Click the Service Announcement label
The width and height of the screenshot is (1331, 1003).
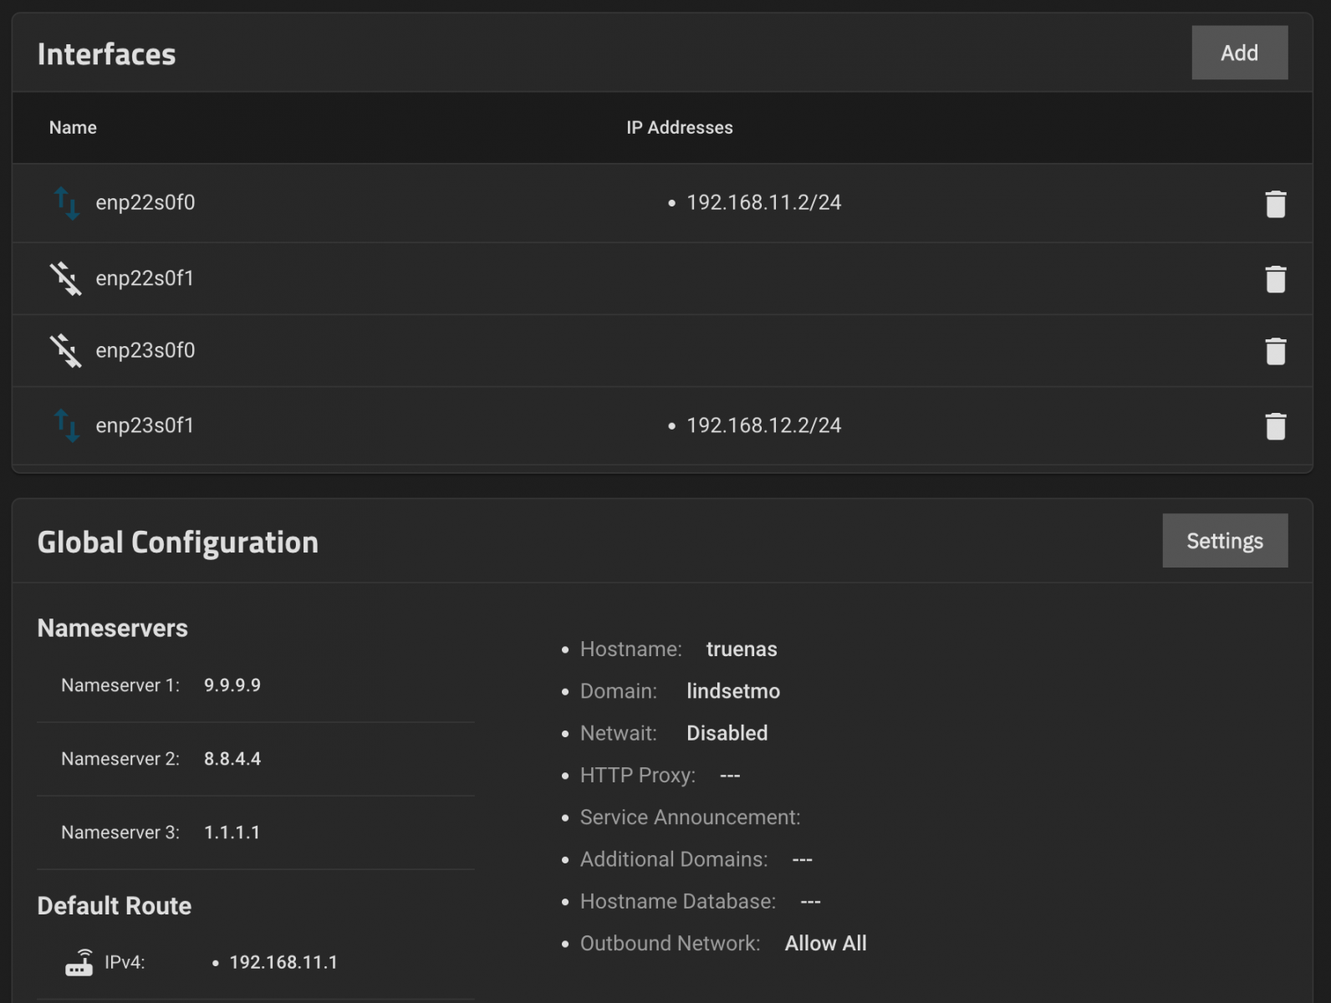[x=691, y=817]
